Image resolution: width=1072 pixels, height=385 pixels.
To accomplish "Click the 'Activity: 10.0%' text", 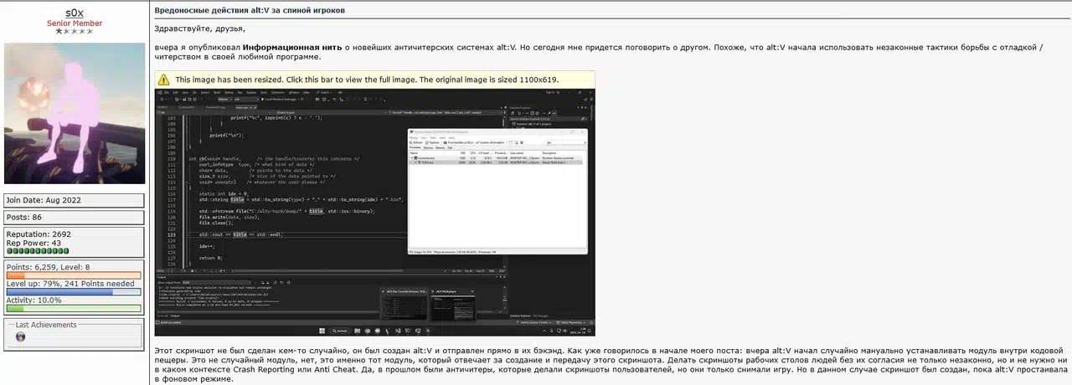I will [x=33, y=300].
